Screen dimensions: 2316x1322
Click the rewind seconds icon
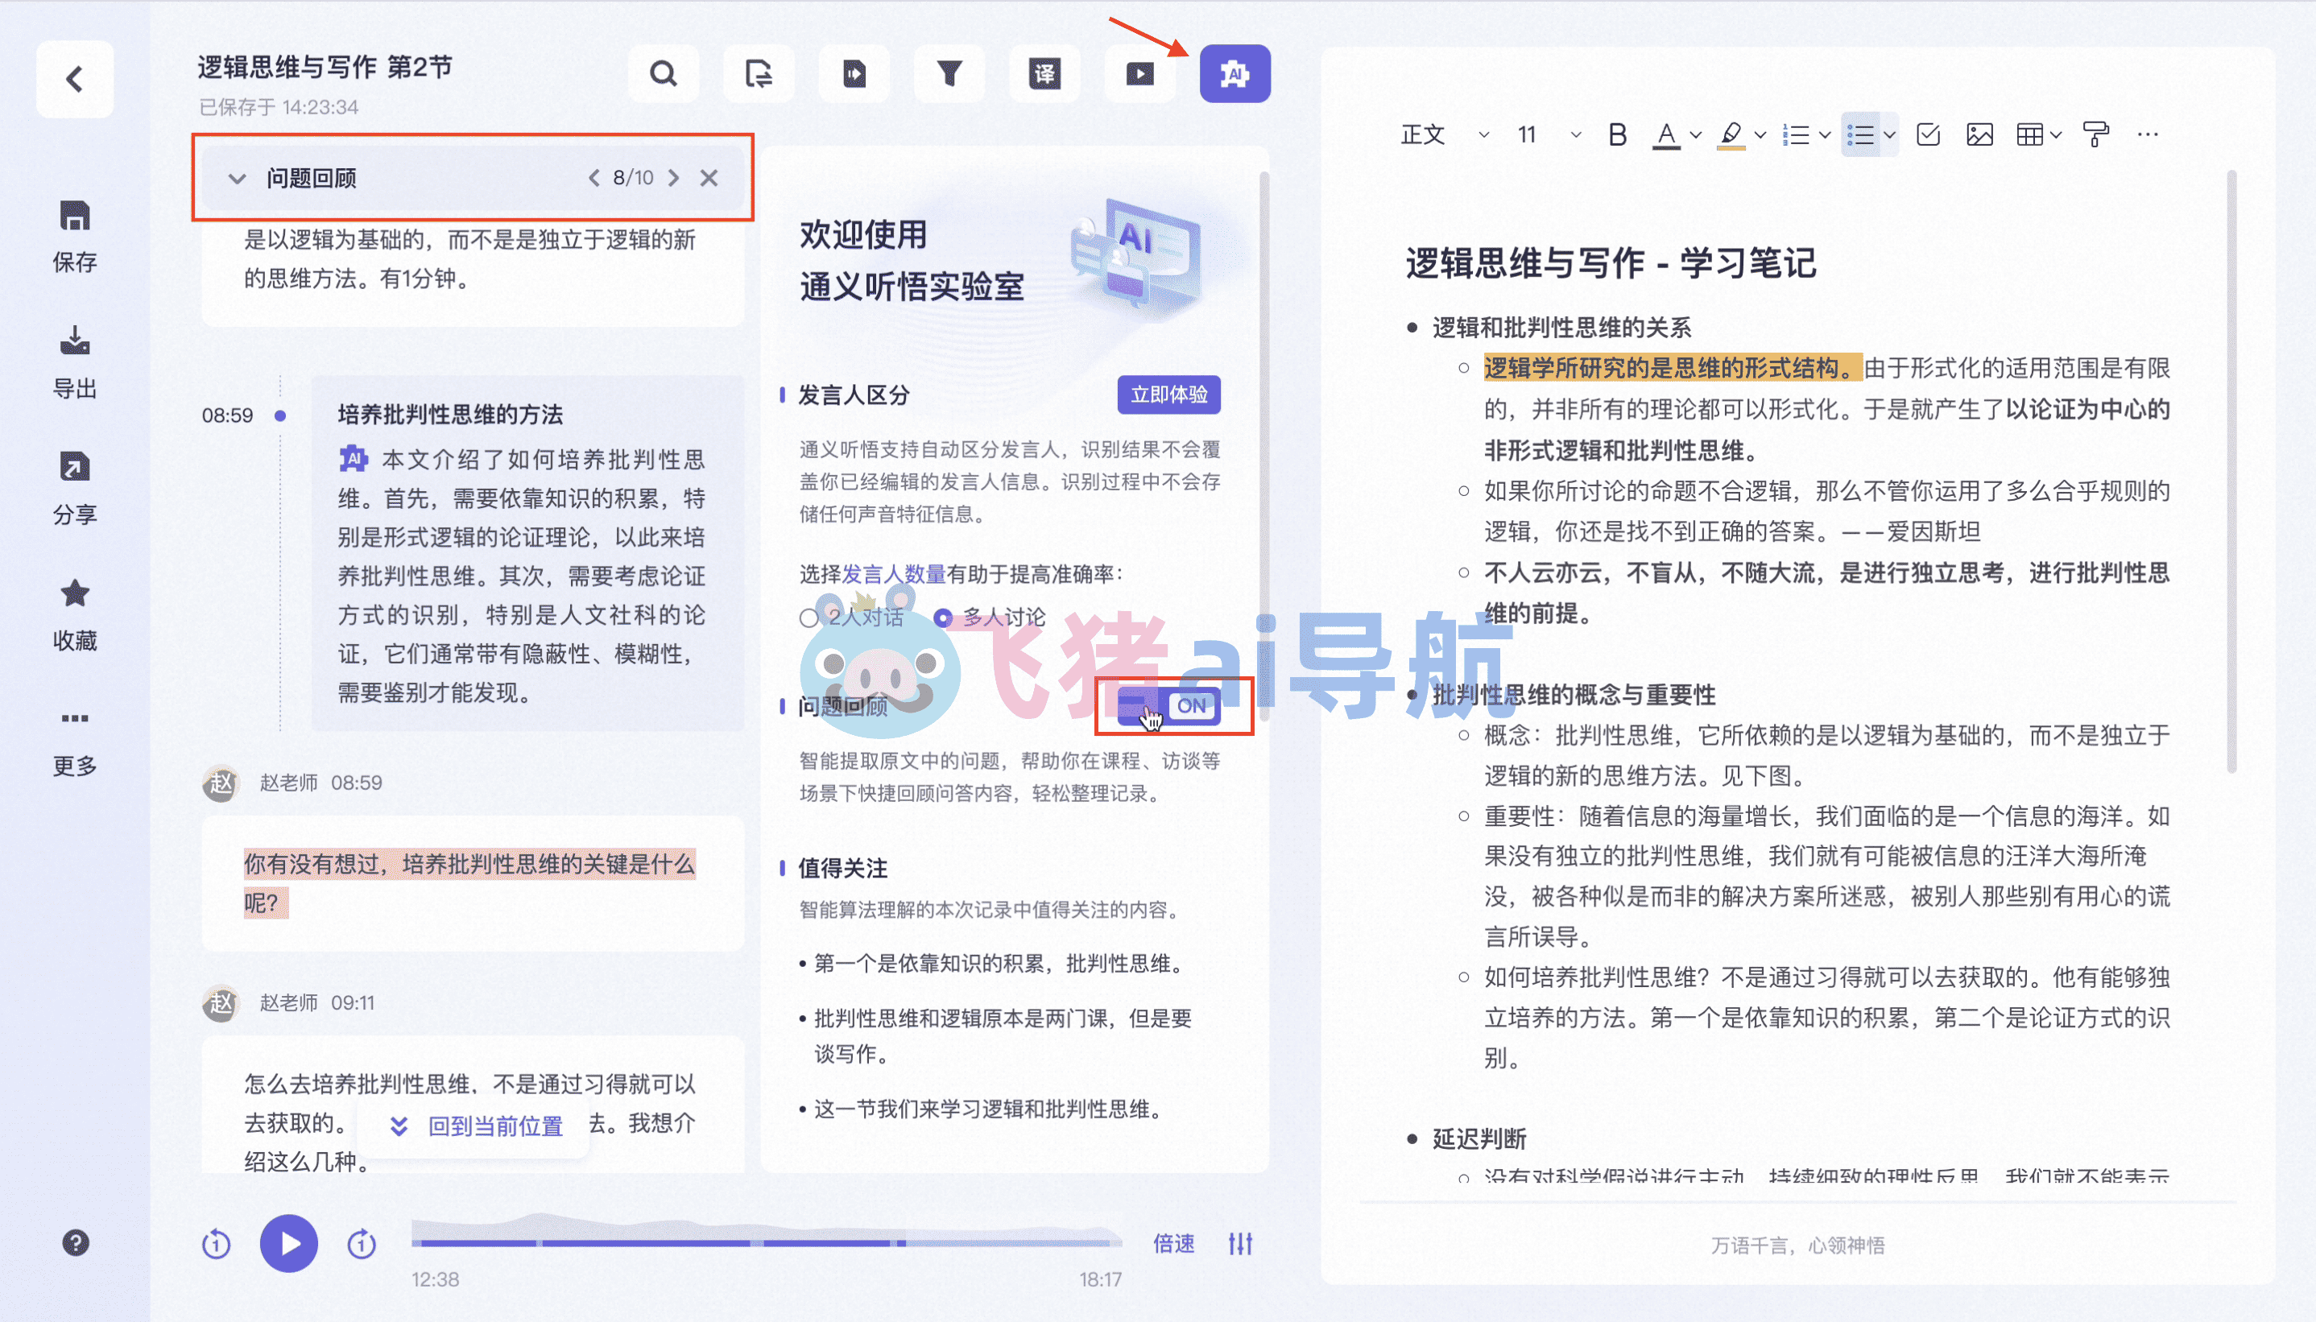[216, 1243]
